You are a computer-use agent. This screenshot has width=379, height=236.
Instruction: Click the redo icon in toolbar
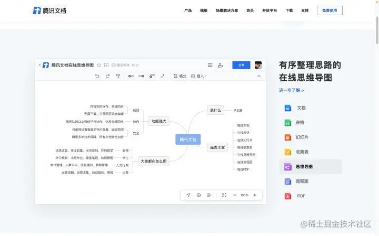[107, 76]
